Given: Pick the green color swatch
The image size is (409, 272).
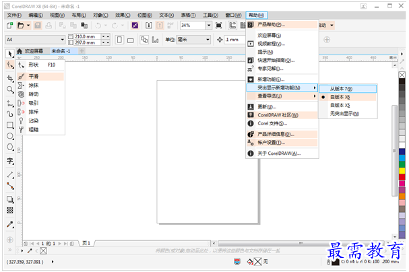Looking at the screenshot, I should coord(402,164).
